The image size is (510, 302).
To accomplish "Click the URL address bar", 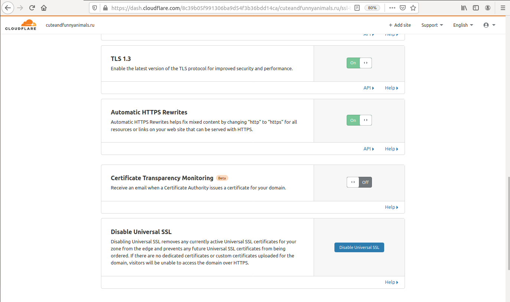I will 226,8.
